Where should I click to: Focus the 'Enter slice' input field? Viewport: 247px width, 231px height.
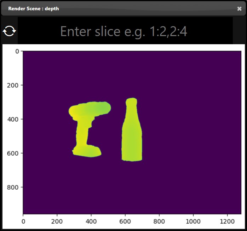(124, 31)
